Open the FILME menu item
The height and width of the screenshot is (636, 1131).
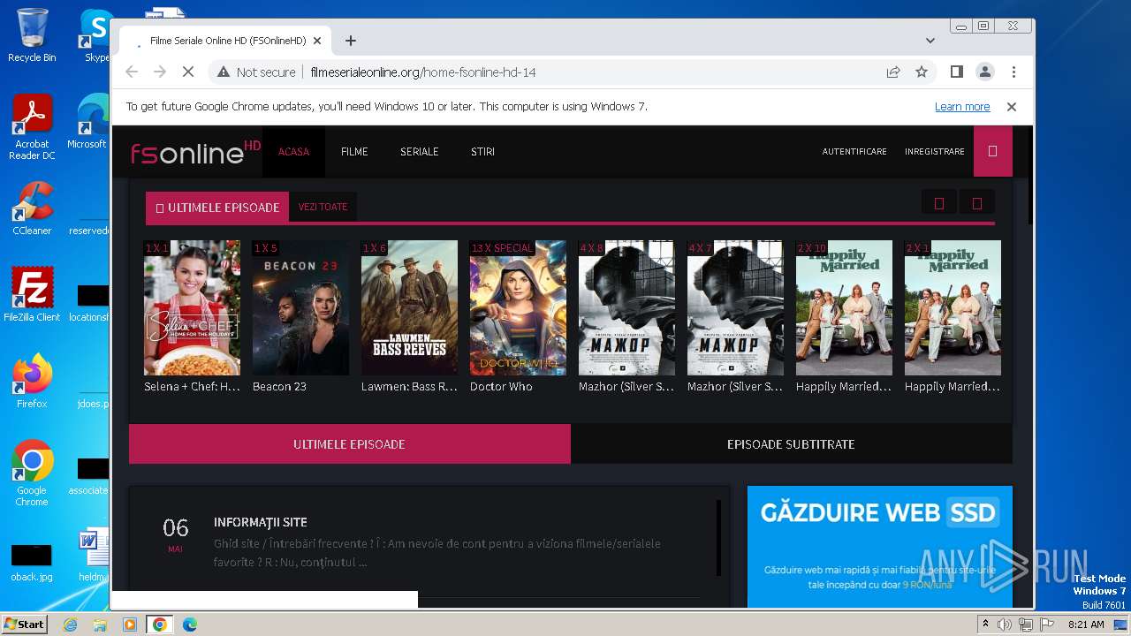click(354, 152)
